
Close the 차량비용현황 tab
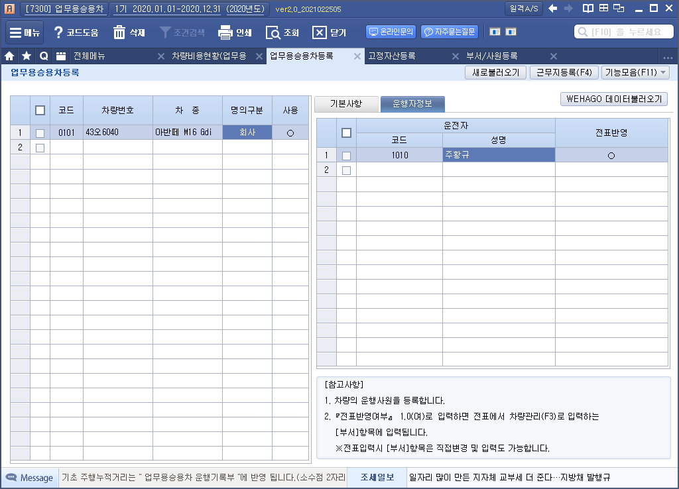(x=259, y=56)
